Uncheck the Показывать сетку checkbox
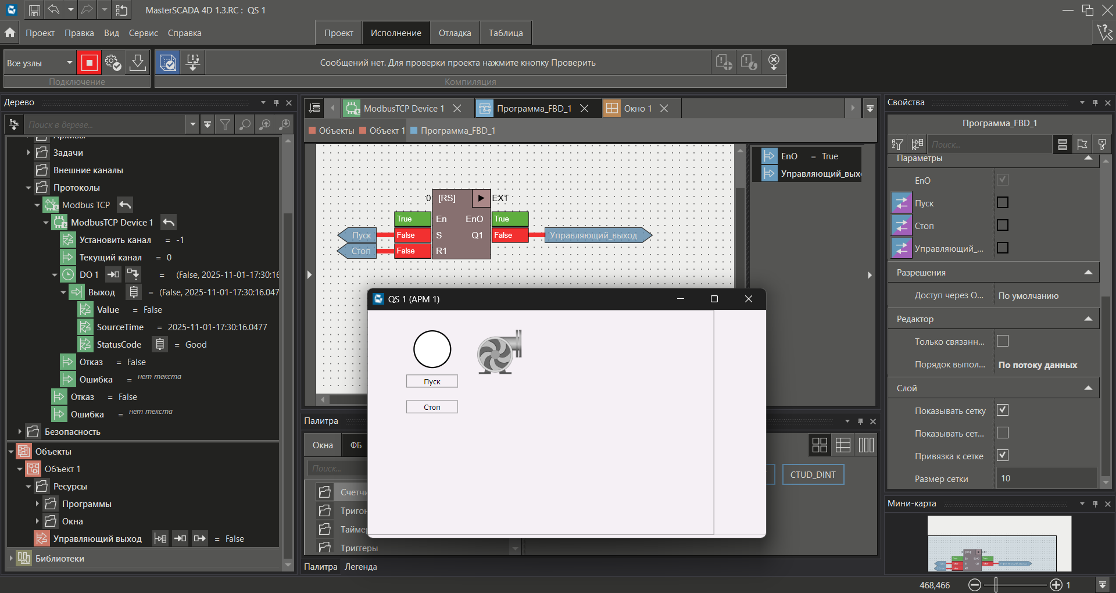The image size is (1116, 593). pos(1002,410)
